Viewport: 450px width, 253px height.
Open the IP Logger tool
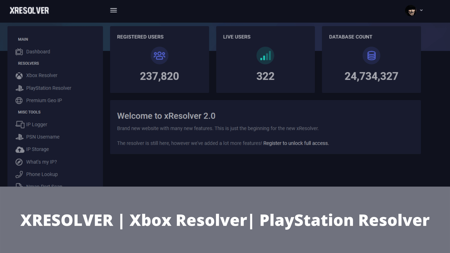coord(37,124)
